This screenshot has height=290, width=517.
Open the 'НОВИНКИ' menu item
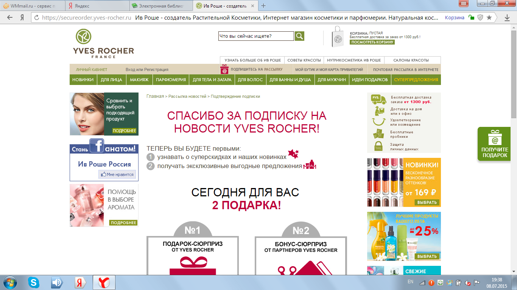(x=83, y=80)
